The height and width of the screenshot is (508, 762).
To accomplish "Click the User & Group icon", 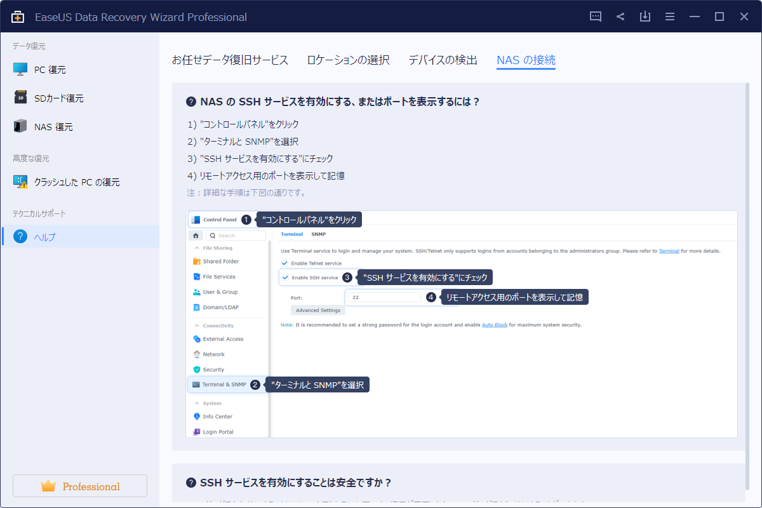I will point(197,292).
